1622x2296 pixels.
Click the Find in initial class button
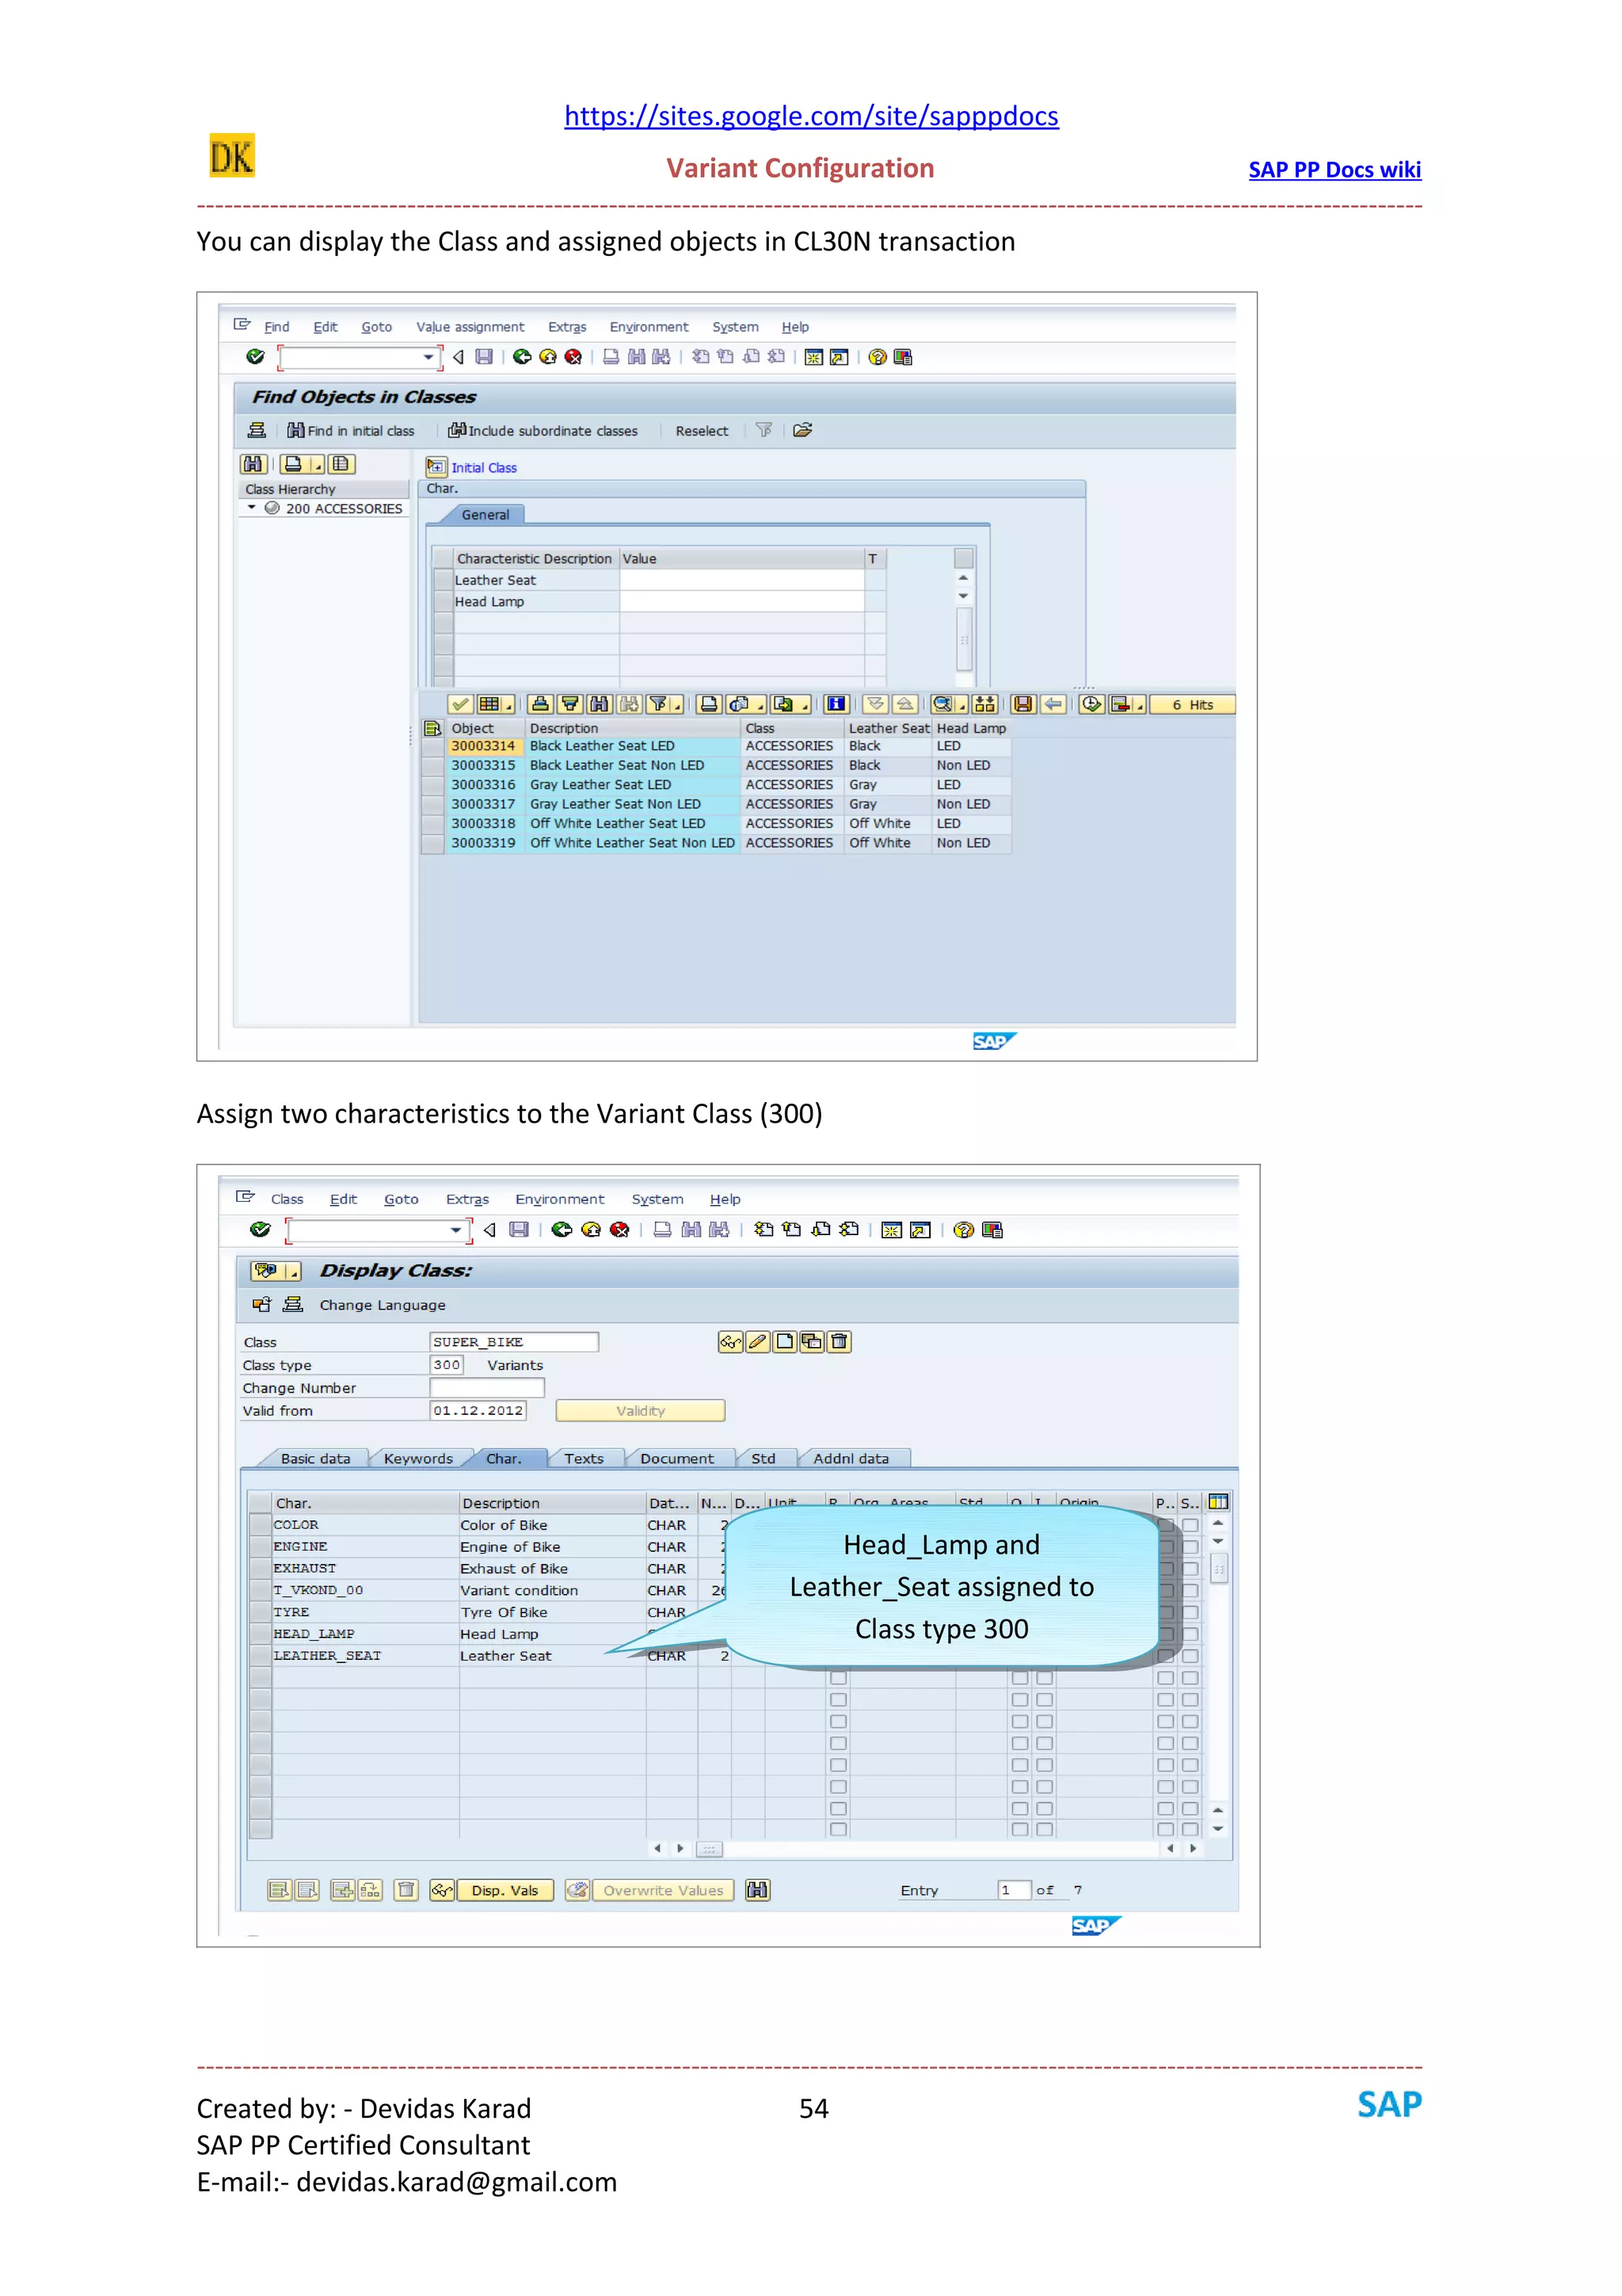point(350,431)
